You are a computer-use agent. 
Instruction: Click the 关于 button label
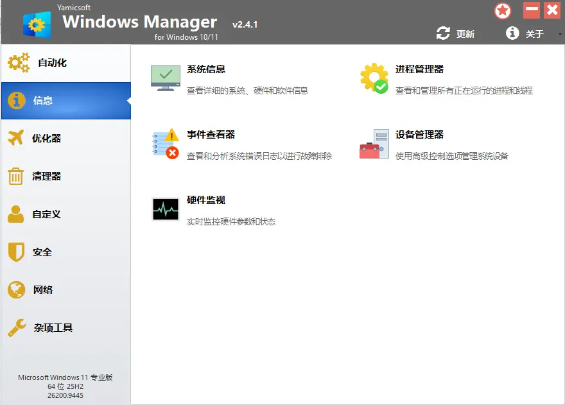[x=534, y=34]
